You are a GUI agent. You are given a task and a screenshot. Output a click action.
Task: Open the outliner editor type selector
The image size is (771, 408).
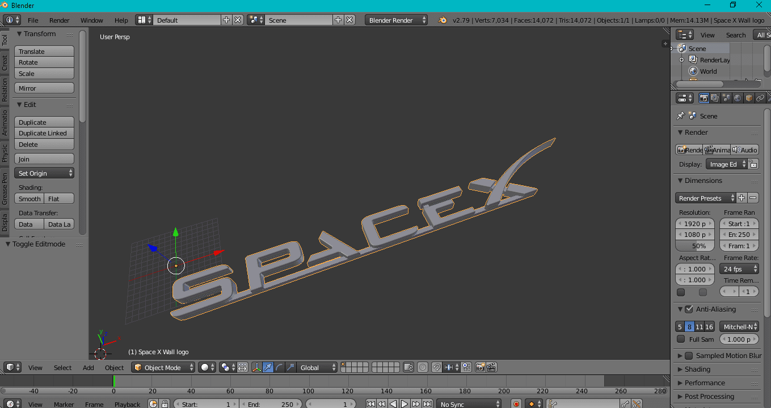point(685,35)
